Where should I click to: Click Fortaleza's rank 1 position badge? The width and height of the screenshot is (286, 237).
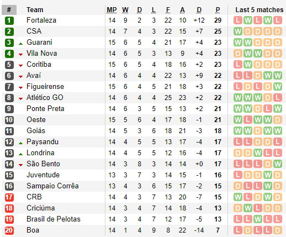click(x=9, y=20)
